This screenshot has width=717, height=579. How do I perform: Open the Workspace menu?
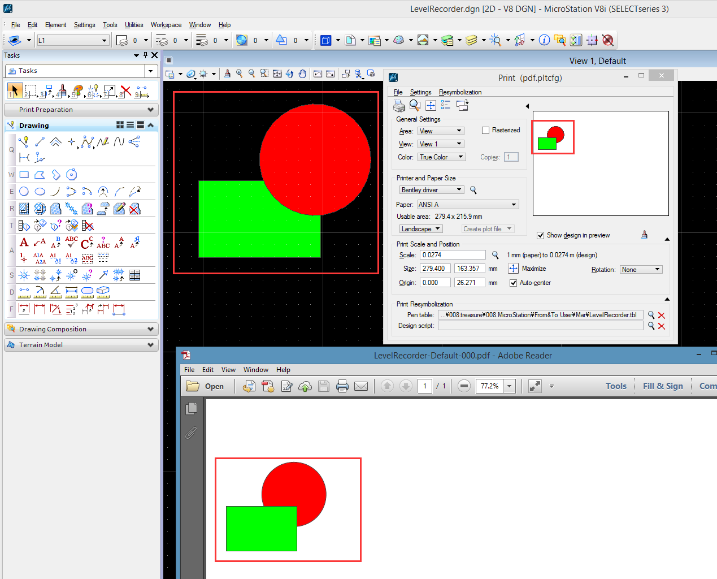166,25
